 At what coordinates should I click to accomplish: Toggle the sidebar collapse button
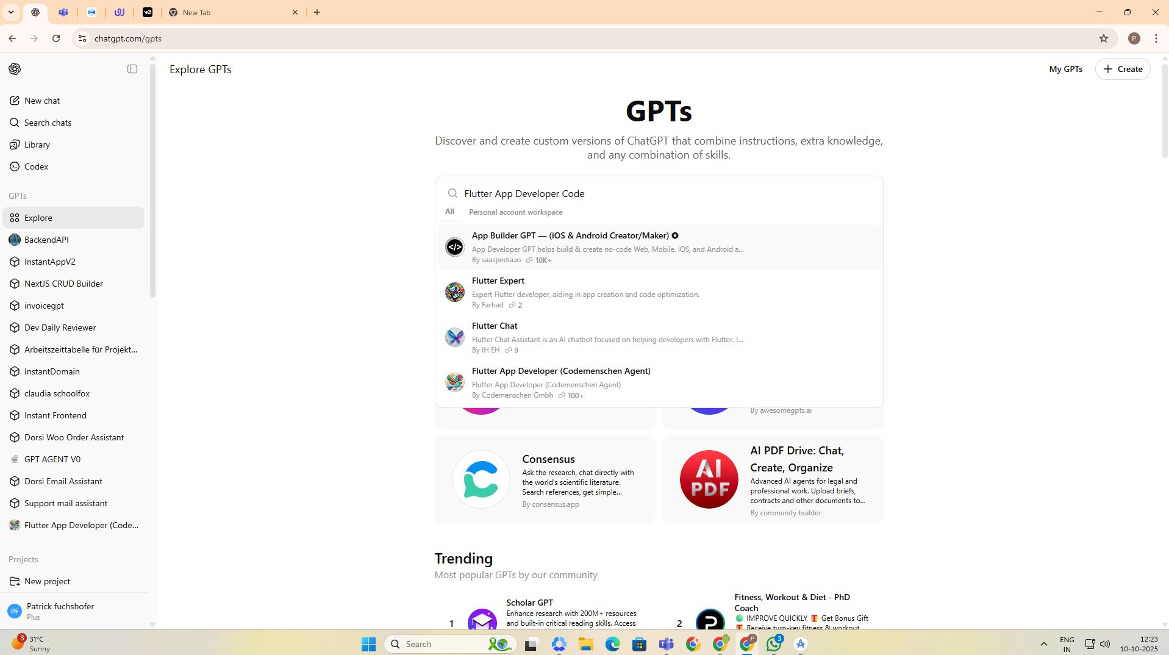(x=132, y=69)
